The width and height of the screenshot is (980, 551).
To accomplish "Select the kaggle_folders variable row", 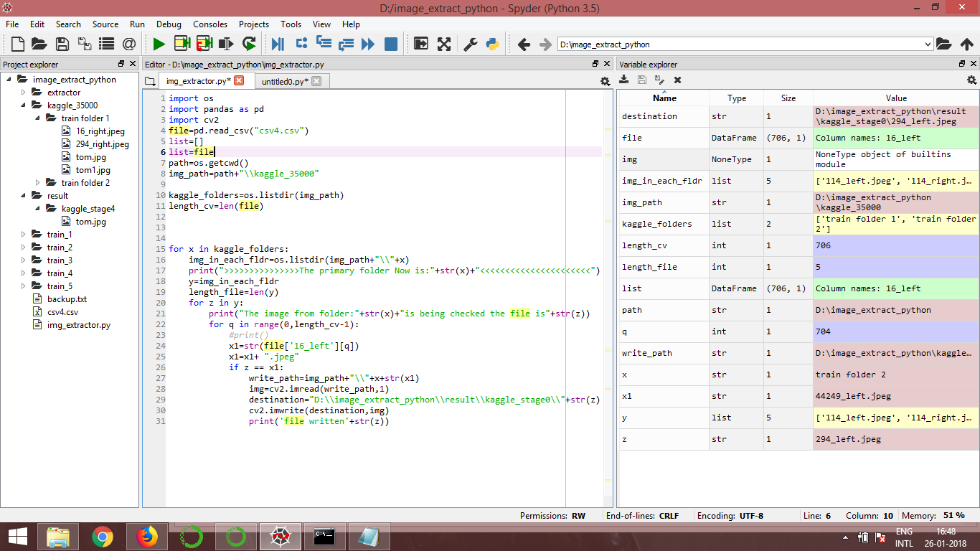I will tap(798, 224).
